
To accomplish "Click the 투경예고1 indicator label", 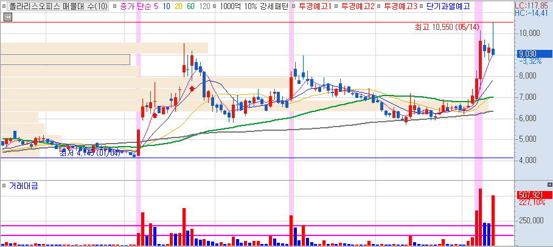I will (x=315, y=6).
